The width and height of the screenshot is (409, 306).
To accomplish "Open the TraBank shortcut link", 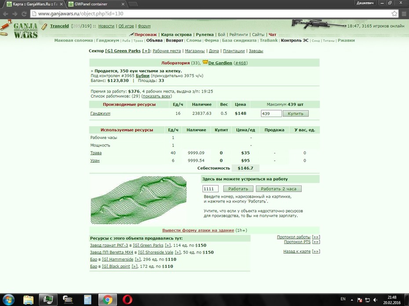I will (x=269, y=40).
